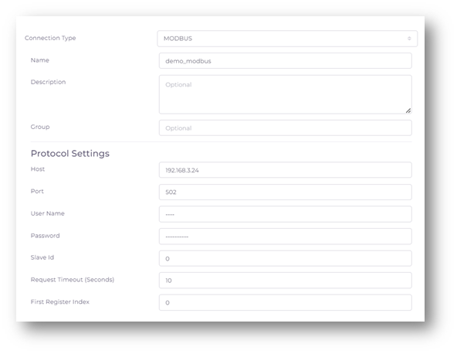Click the Host field with 192.168.3.24
Image resolution: width=457 pixels, height=354 pixels.
pyautogui.click(x=286, y=170)
